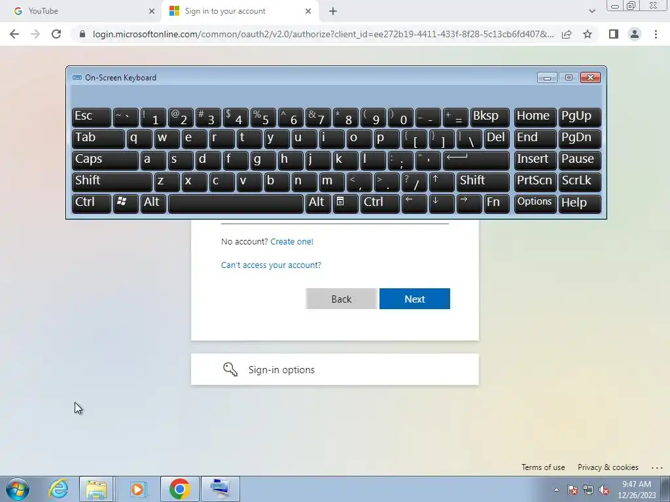Open Terms of use link
Image resolution: width=670 pixels, height=502 pixels.
pyautogui.click(x=543, y=467)
